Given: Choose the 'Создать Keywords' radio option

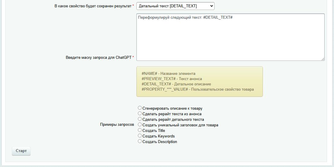Looking at the screenshot, I should (140, 136).
